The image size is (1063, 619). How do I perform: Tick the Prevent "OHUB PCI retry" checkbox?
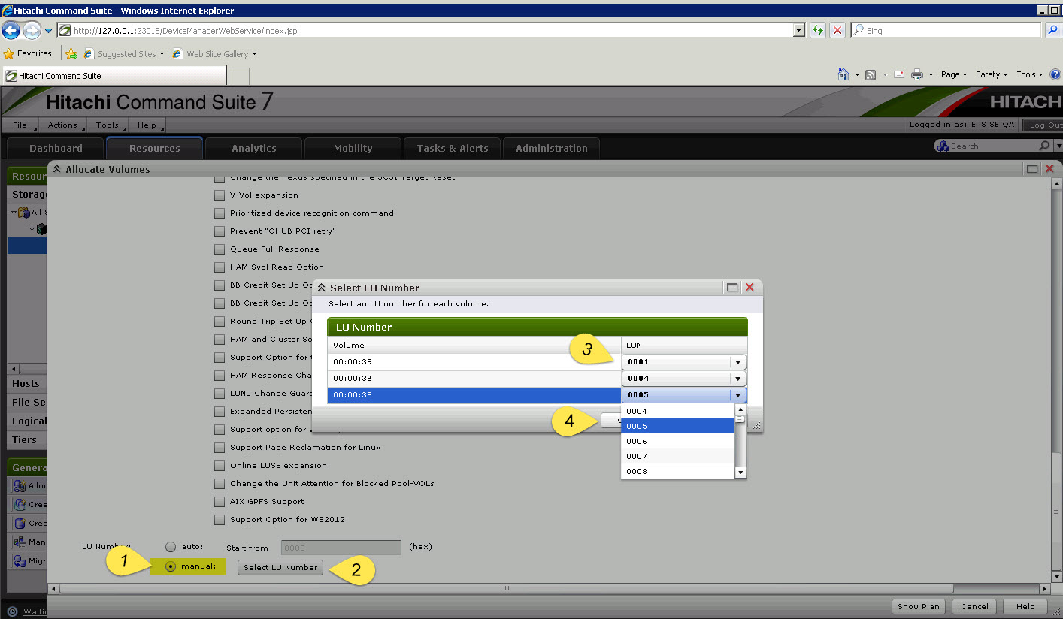220,231
